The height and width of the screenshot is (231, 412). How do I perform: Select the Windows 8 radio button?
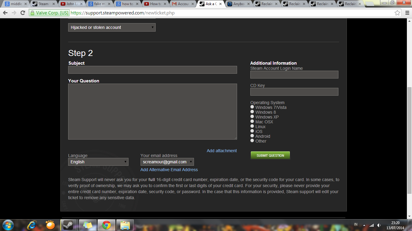pos(252,112)
